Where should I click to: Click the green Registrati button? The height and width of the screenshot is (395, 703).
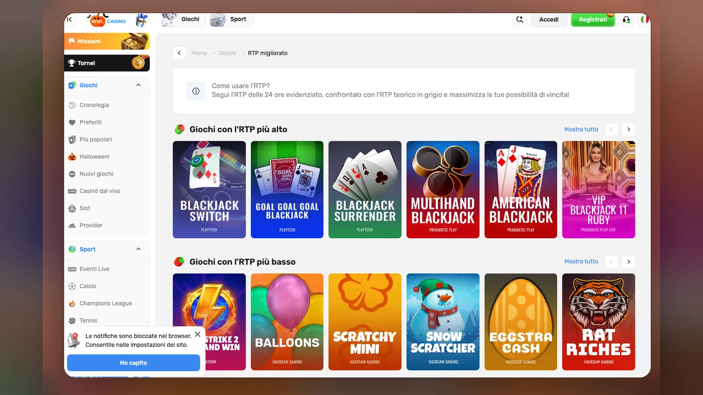point(593,20)
